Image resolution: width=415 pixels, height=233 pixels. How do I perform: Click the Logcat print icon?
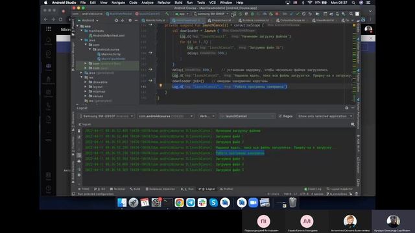tap(79, 161)
